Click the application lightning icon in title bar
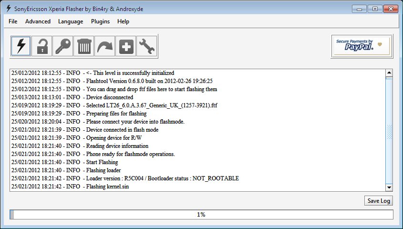The image size is (403, 229). coord(9,9)
